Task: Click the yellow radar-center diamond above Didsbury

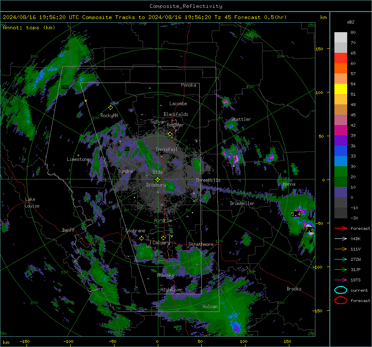Action: [157, 179]
